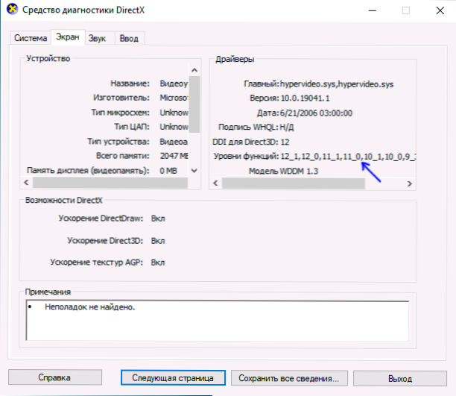
Task: Select the Экран tab
Action: pyautogui.click(x=68, y=37)
